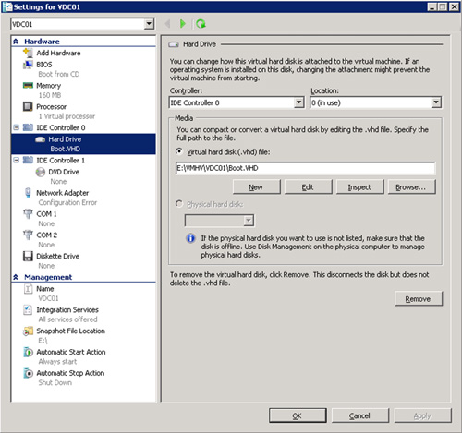Open the Memory settings
462x433 pixels.
(x=48, y=86)
